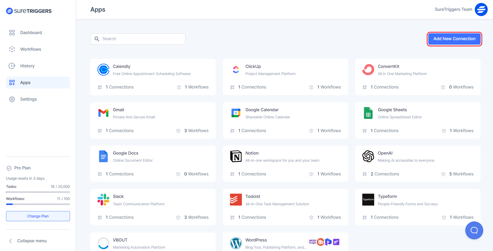This screenshot has width=493, height=251.
Task: Open Google Calendar's 1 Workflows
Action: (x=325, y=131)
